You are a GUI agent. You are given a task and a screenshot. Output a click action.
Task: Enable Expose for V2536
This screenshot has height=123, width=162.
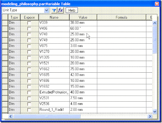coord(29,104)
